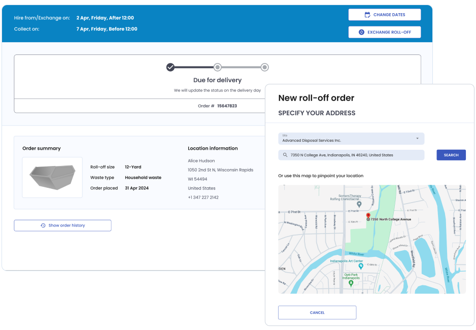The image size is (476, 330).
Task: Click the clock icon beside Show order history
Action: pos(43,225)
